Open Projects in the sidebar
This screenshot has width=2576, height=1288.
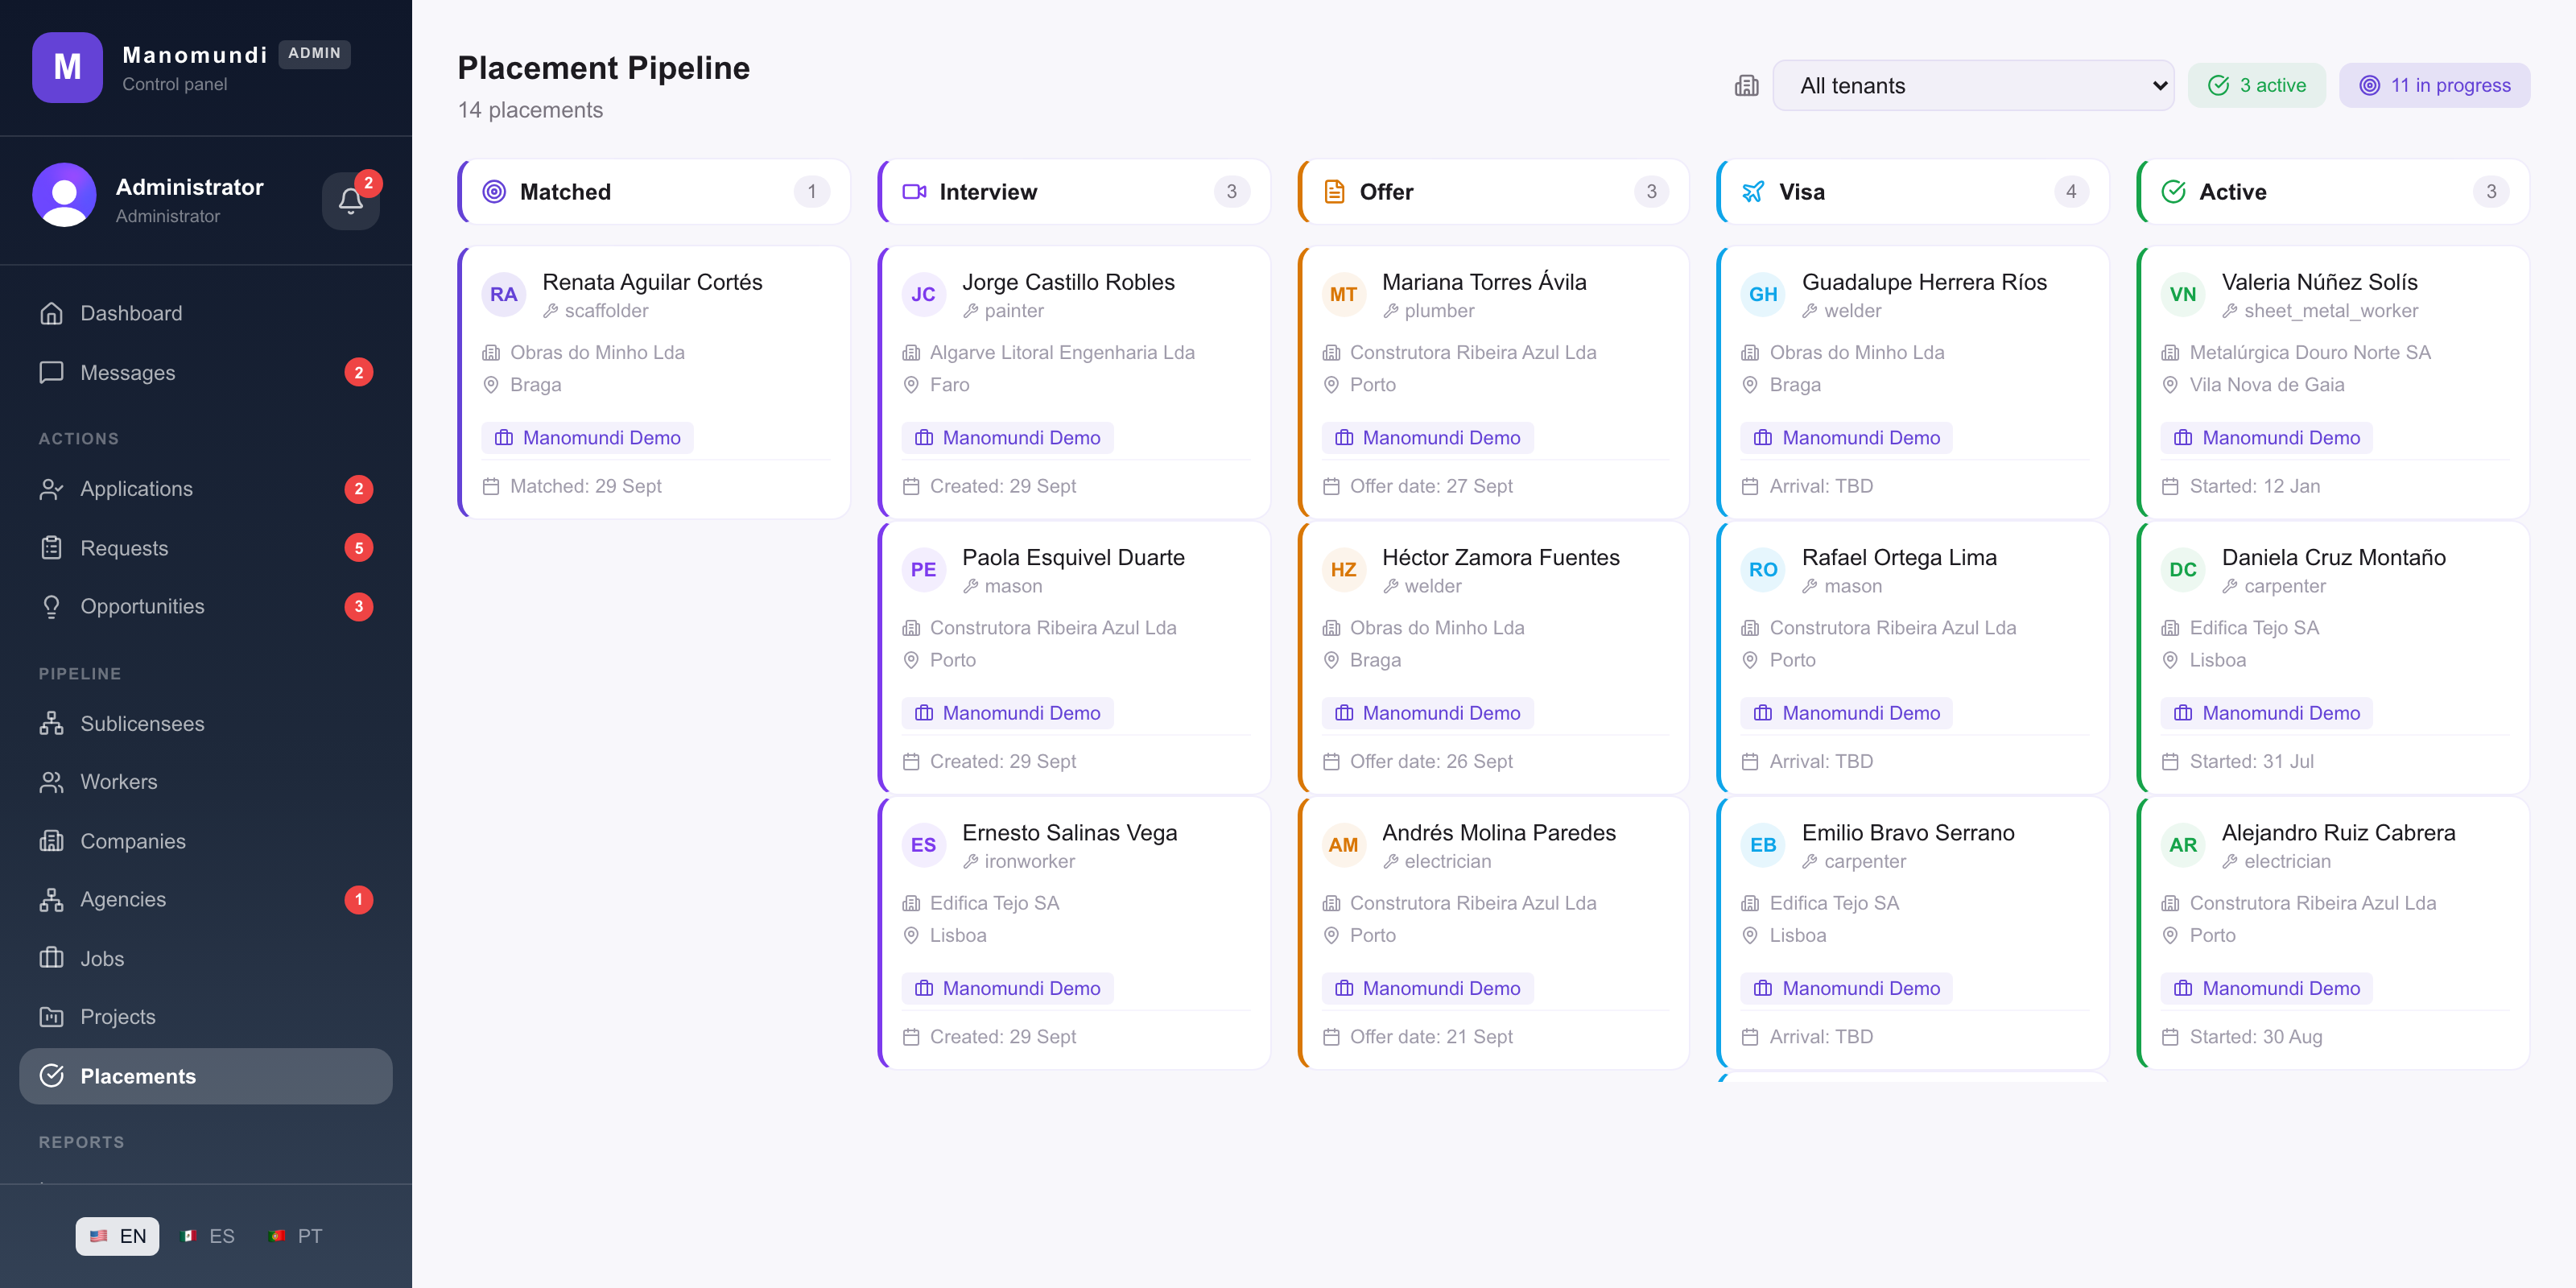(206, 1017)
